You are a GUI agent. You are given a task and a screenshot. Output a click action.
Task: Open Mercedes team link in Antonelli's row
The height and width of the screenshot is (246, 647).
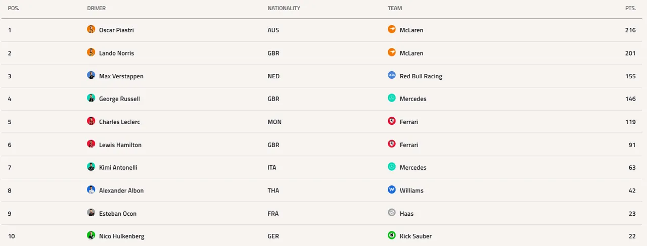coord(413,168)
